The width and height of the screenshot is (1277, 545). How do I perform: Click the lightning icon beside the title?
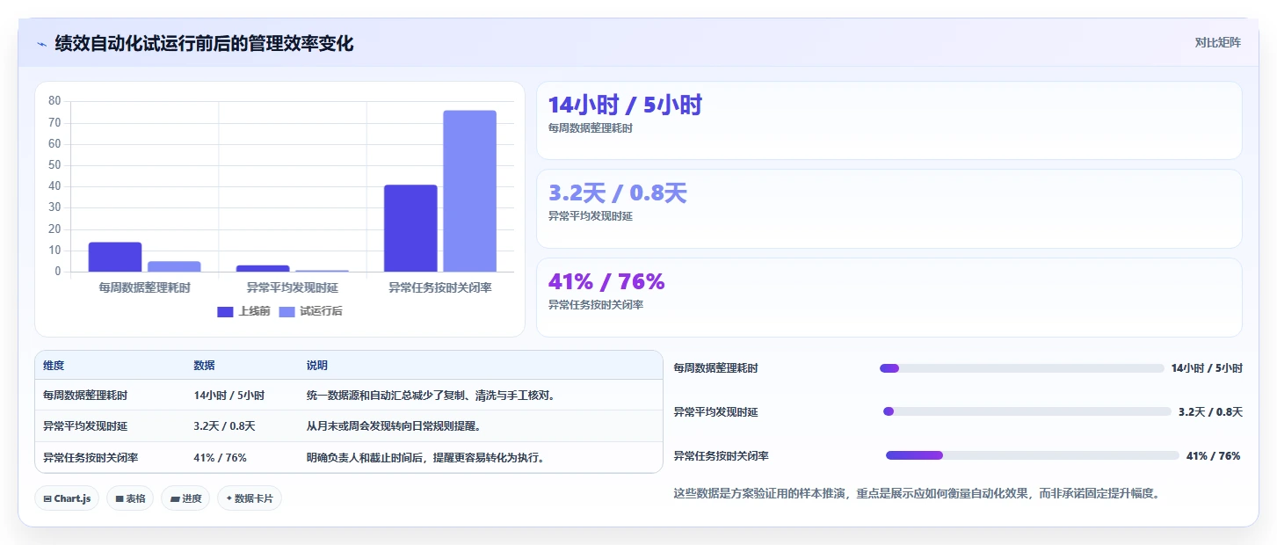[41, 44]
